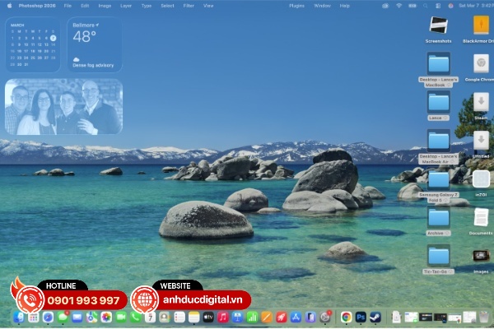Open the View menu
Viewport: 494px width, 329px height.
point(208,6)
